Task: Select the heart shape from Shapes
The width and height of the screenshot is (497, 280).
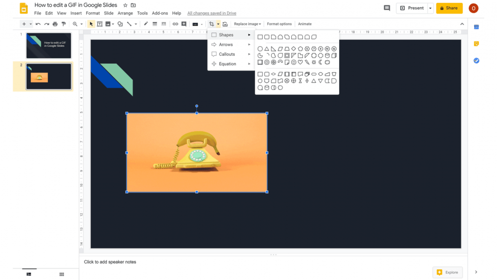Action: (x=300, y=62)
